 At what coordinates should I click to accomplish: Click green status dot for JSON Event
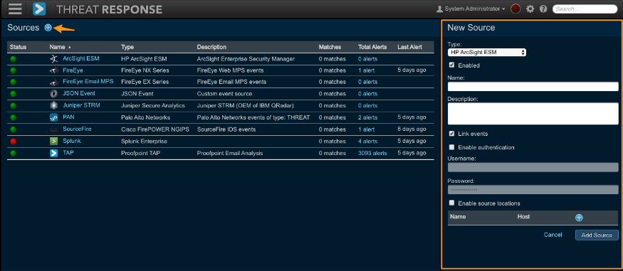(x=13, y=94)
